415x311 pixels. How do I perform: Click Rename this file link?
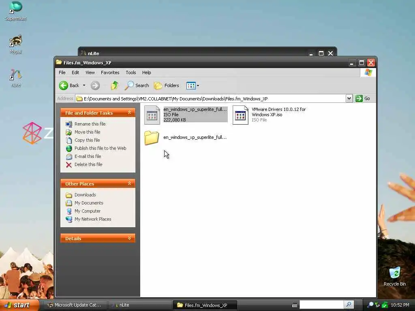click(90, 124)
